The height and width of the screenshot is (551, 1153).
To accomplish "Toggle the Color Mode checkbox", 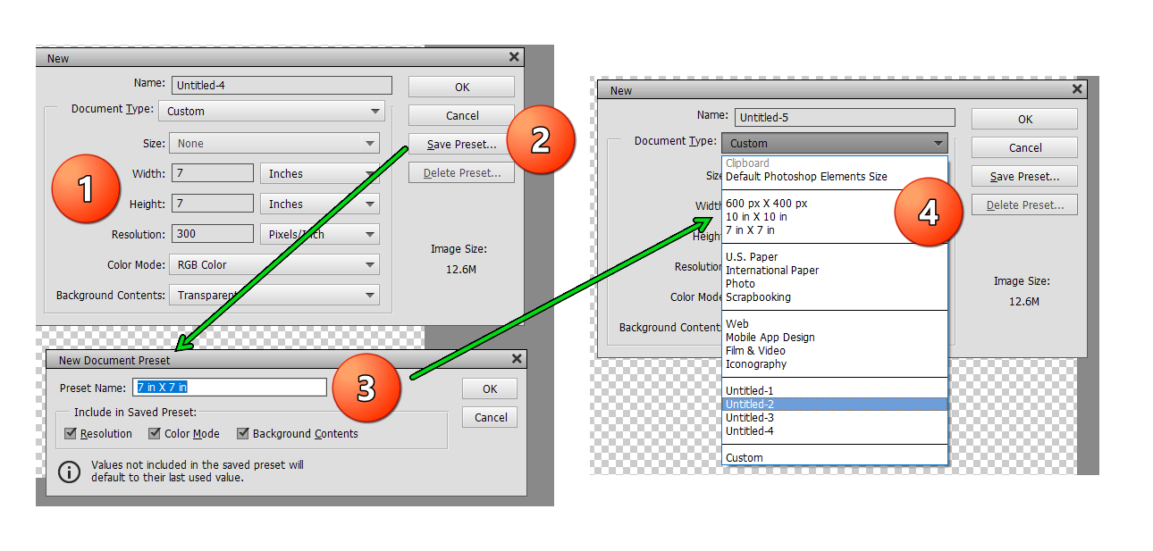I will tap(156, 433).
